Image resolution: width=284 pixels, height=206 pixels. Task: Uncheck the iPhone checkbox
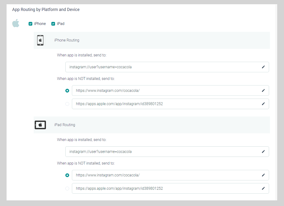(x=31, y=24)
